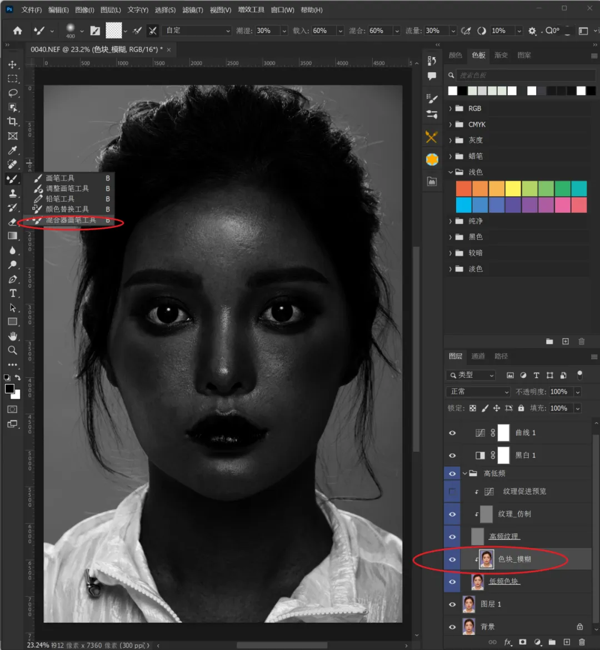The image size is (600, 650).
Task: Switch to the 通道 tab
Action: (478, 356)
